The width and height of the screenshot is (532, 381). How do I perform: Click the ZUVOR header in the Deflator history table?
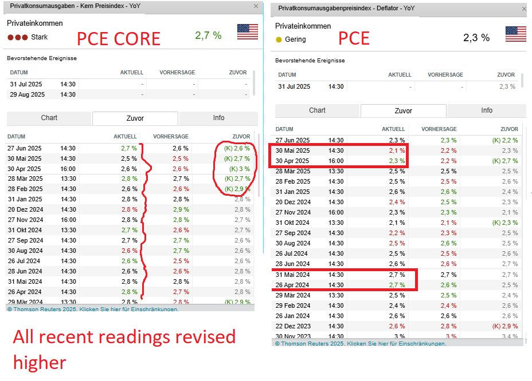click(x=509, y=129)
